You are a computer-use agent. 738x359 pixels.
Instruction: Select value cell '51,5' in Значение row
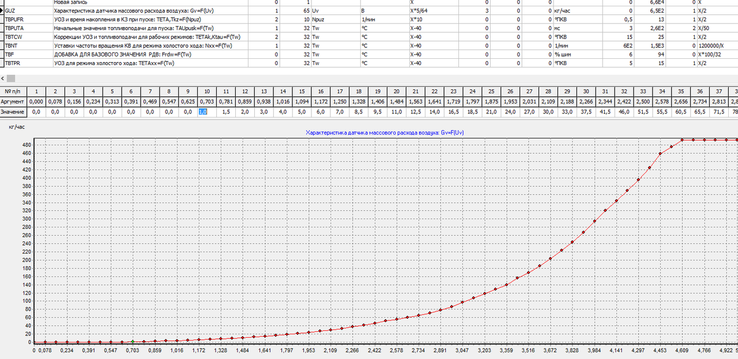pos(643,112)
